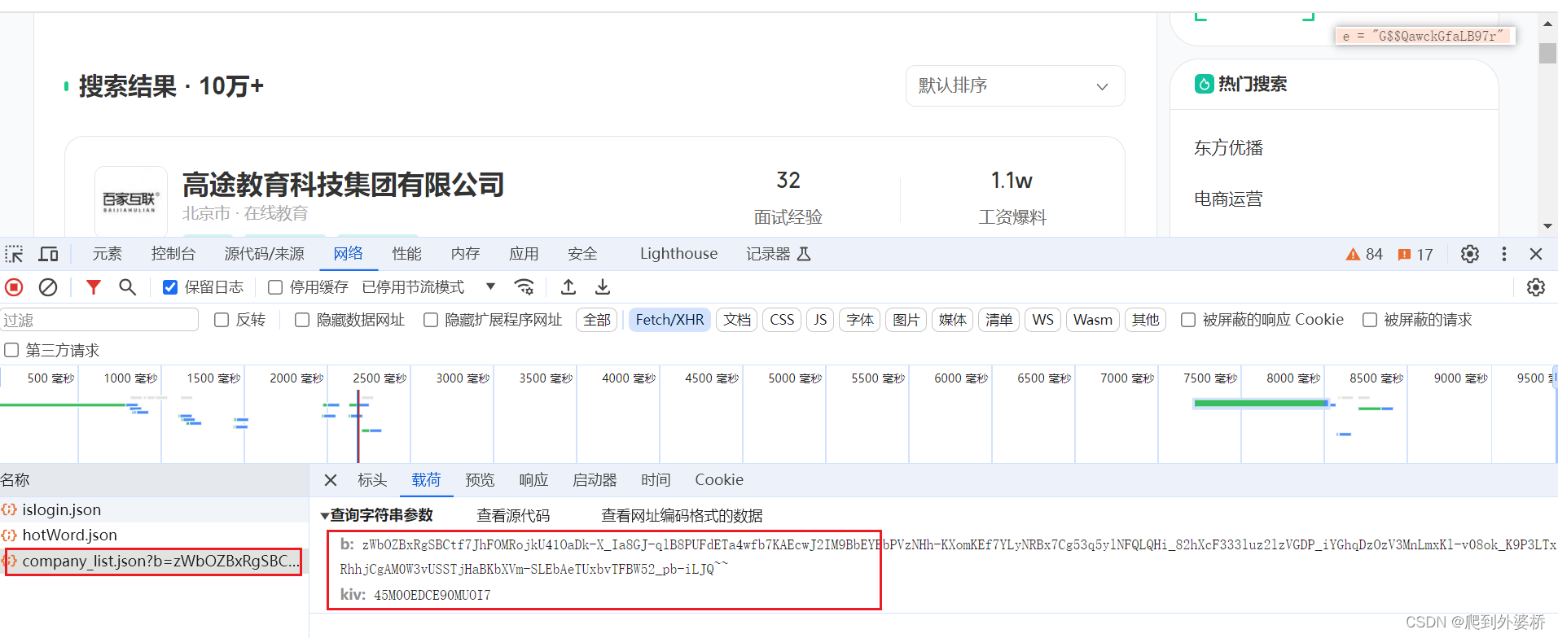1558x638 pixels.
Task: Click the company logo thumbnail
Action: tap(131, 201)
